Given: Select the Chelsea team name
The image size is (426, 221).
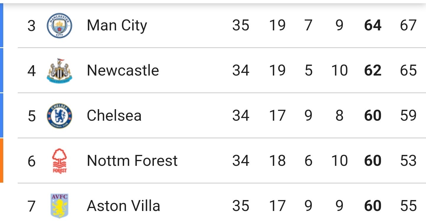Looking at the screenshot, I should [x=114, y=116].
